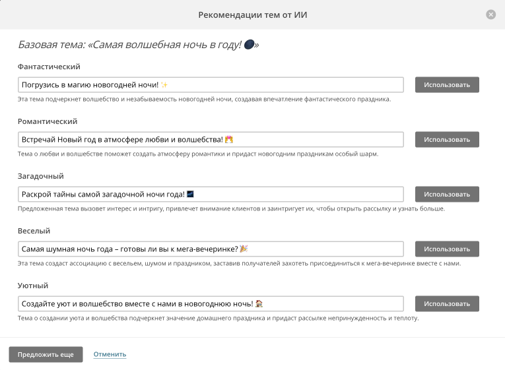Click the night sky emoji in mysterious field
This screenshot has height=370, width=505.
pos(190,194)
